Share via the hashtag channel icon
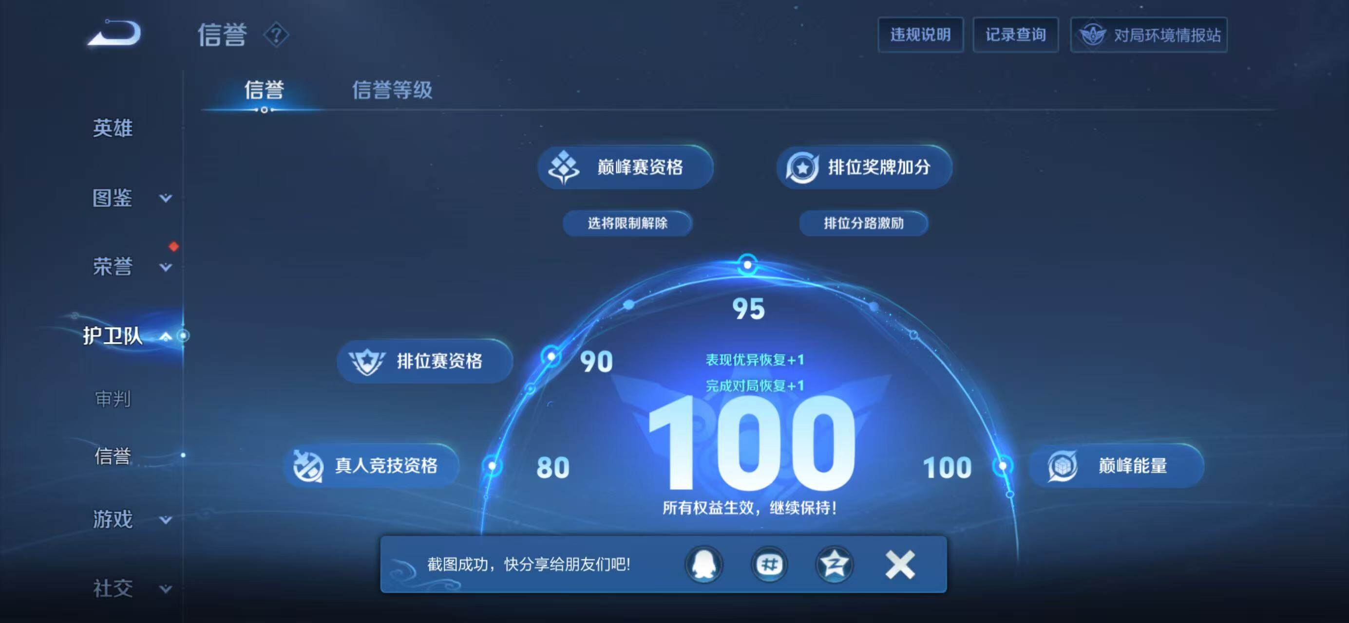1349x623 pixels. [769, 565]
